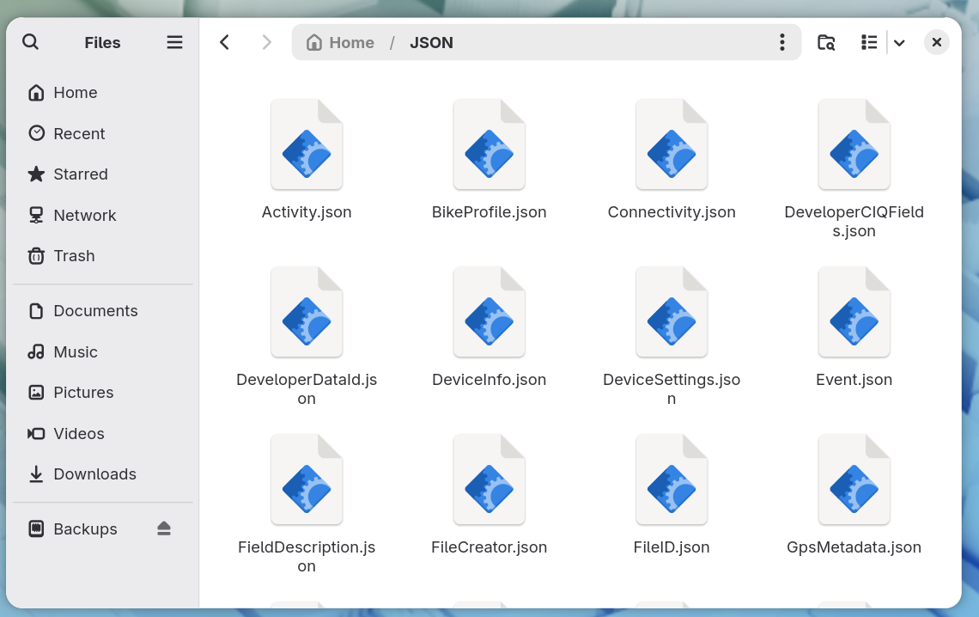The image size is (979, 617).
Task: Toggle list view icon
Action: coord(869,42)
